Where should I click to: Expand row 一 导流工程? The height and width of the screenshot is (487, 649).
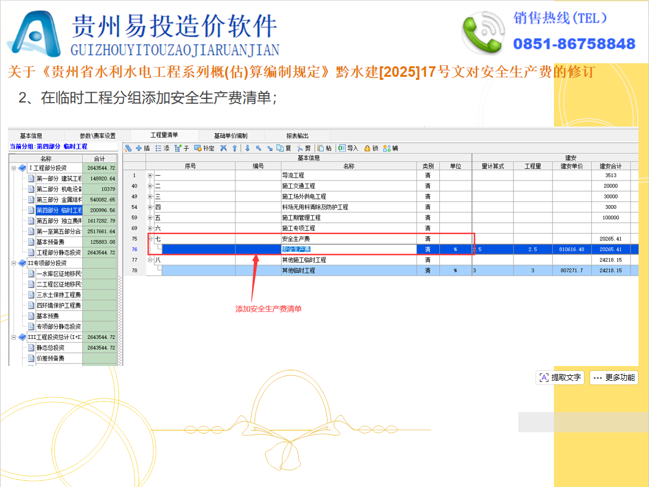tap(150, 176)
